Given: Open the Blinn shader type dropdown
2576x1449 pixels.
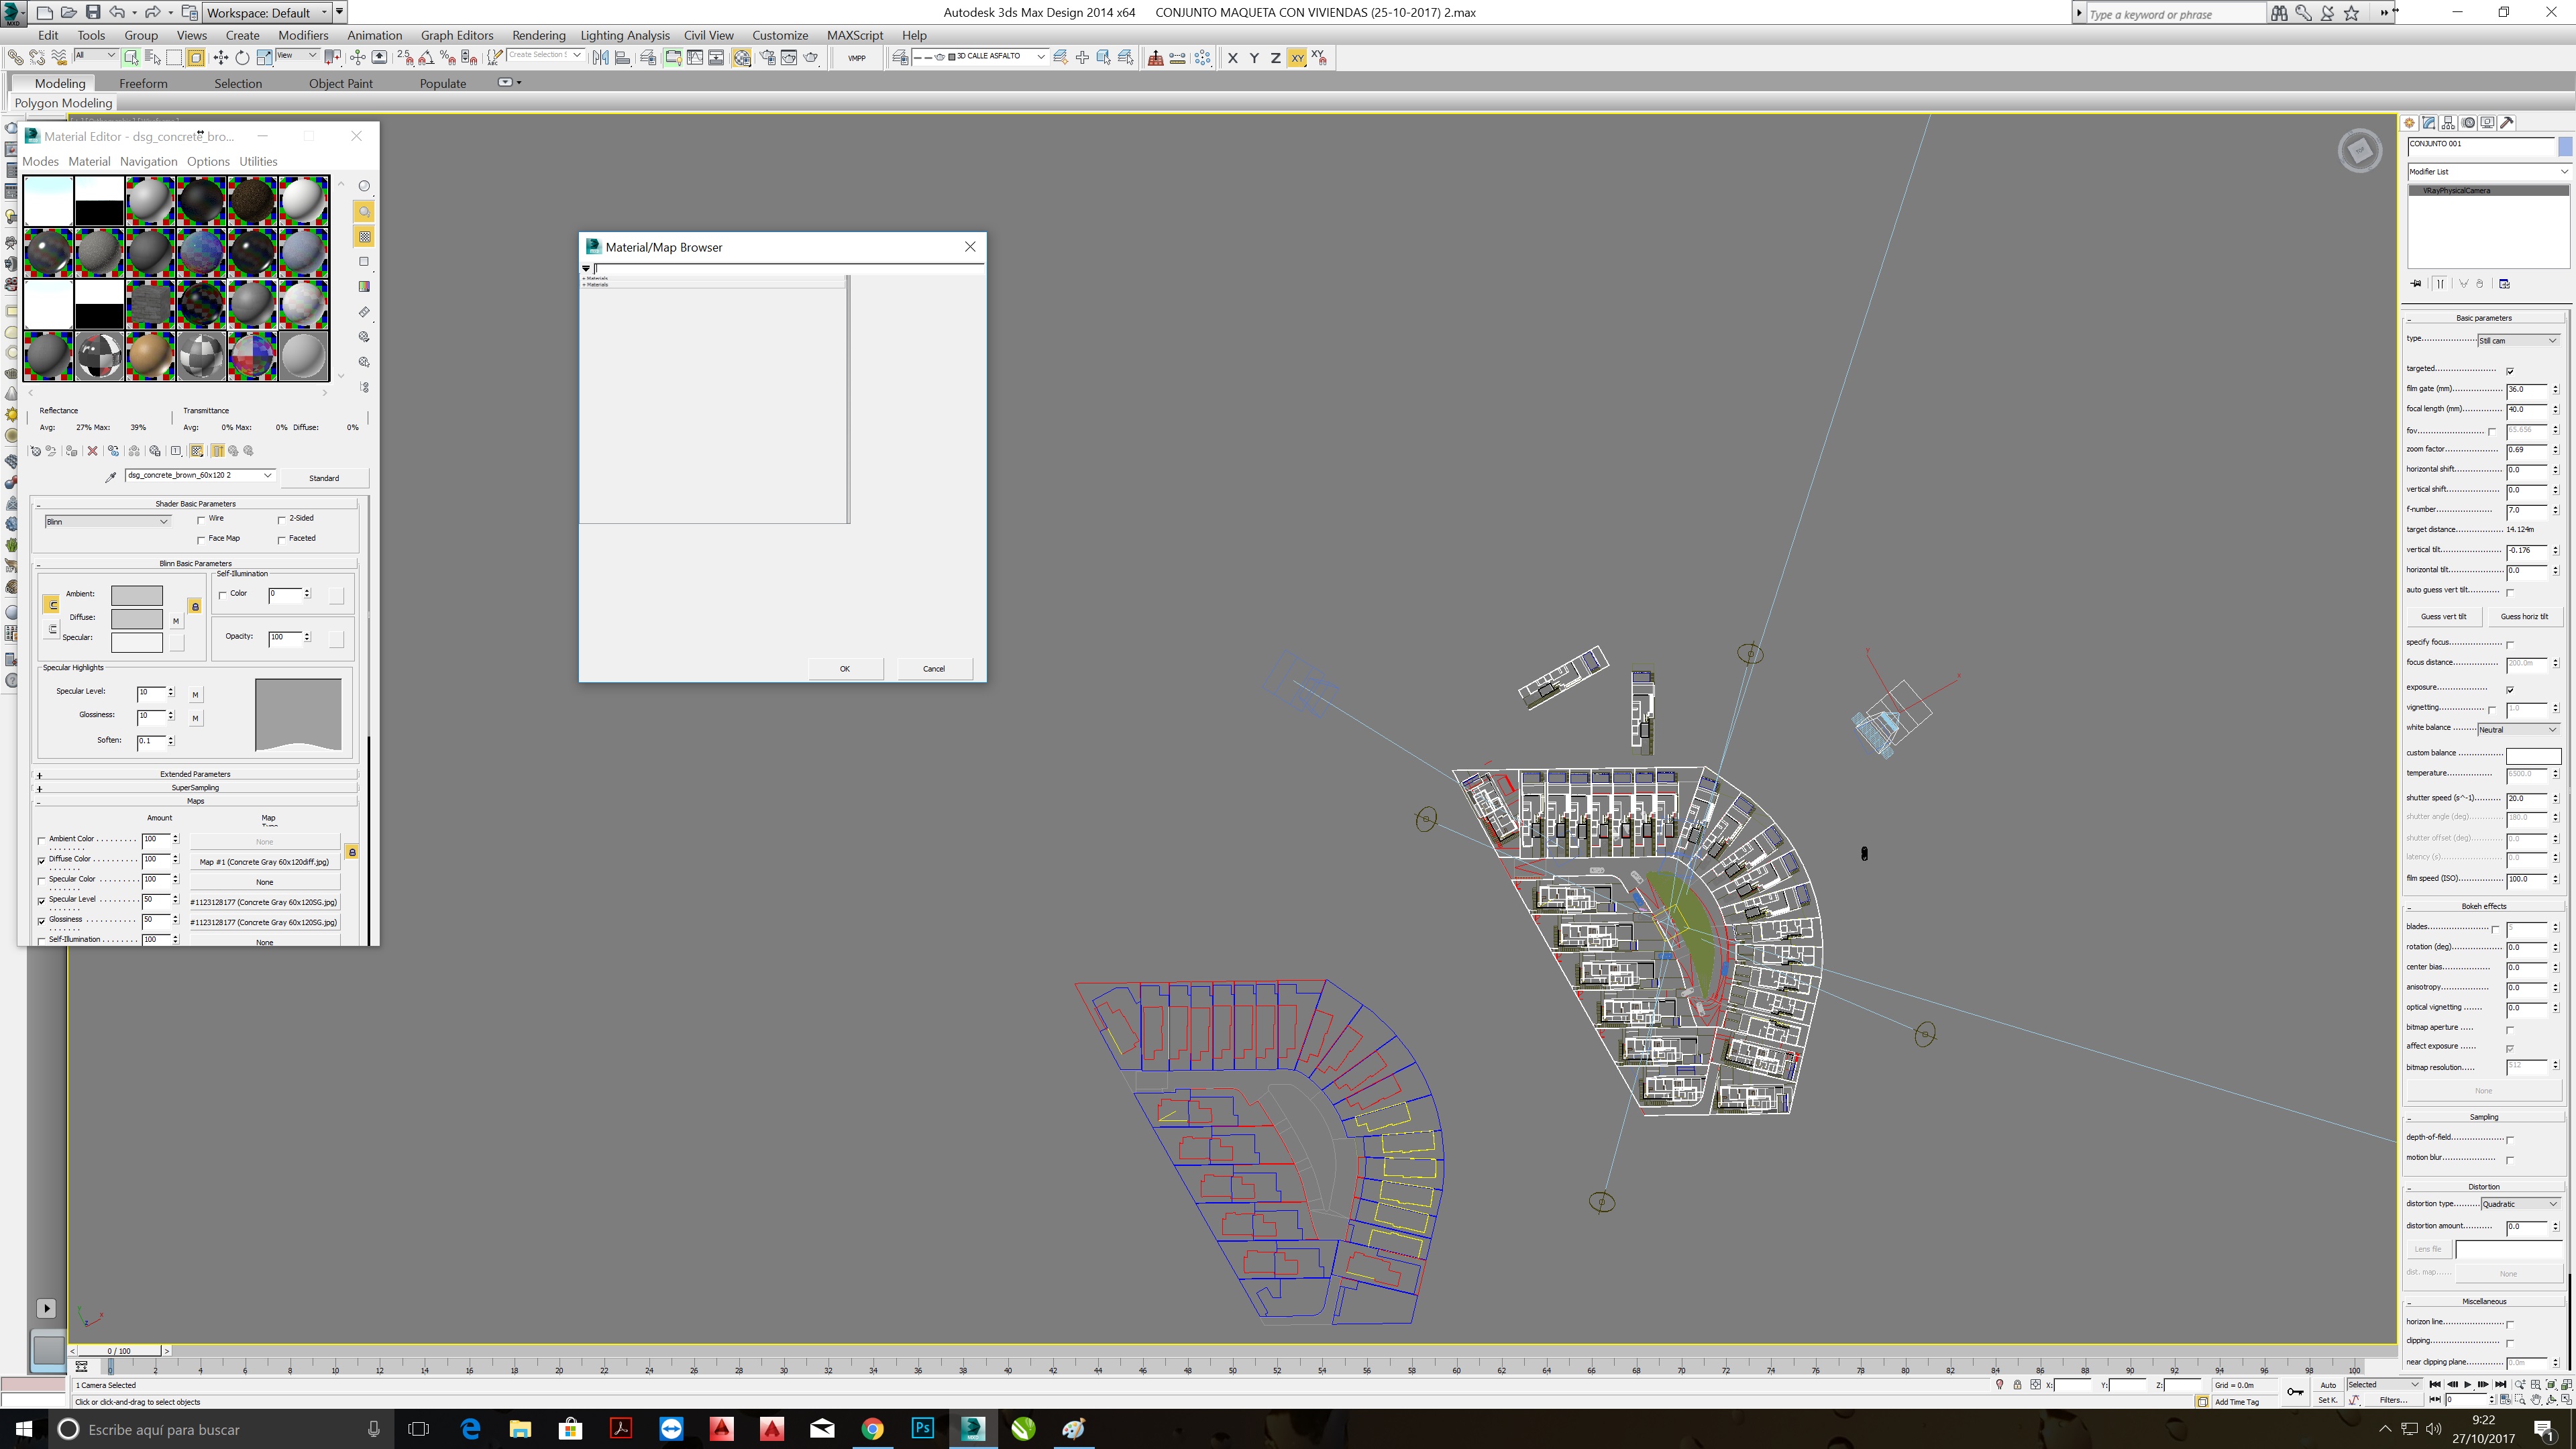Looking at the screenshot, I should [x=106, y=521].
